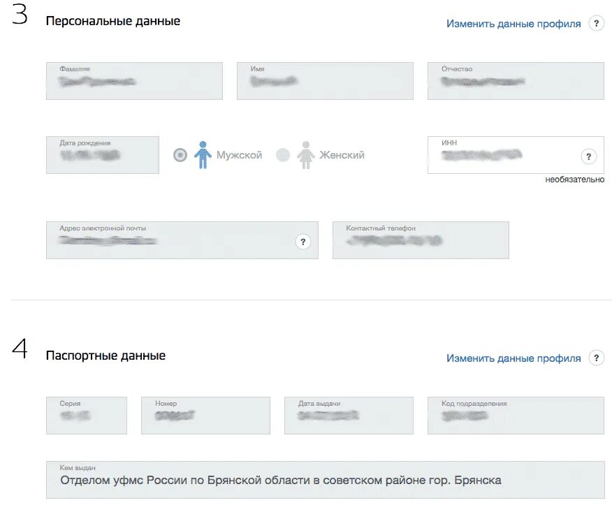Focus the ИНН input field
612x505 pixels.
tap(503, 155)
